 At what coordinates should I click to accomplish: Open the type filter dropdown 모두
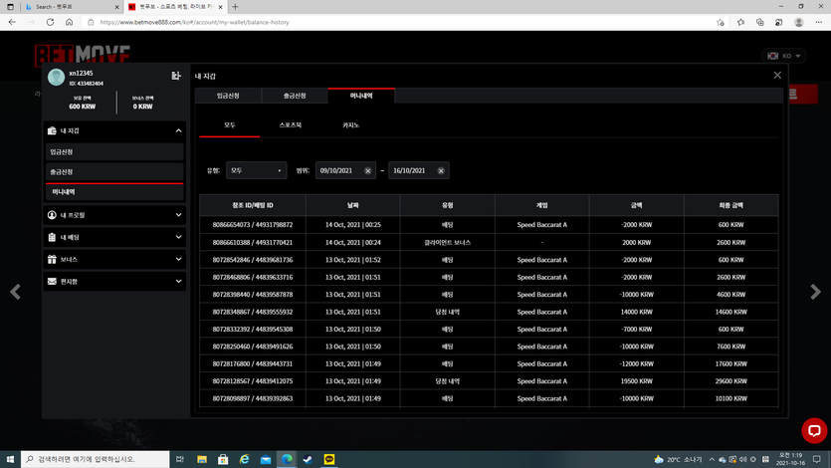(256, 170)
